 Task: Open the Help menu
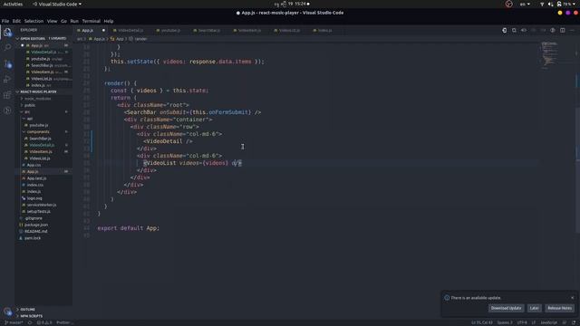(x=109, y=21)
